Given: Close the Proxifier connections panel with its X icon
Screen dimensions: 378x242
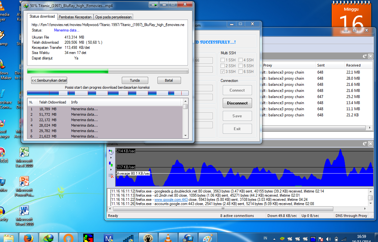Looking at the screenshot, I should (x=371, y=56).
